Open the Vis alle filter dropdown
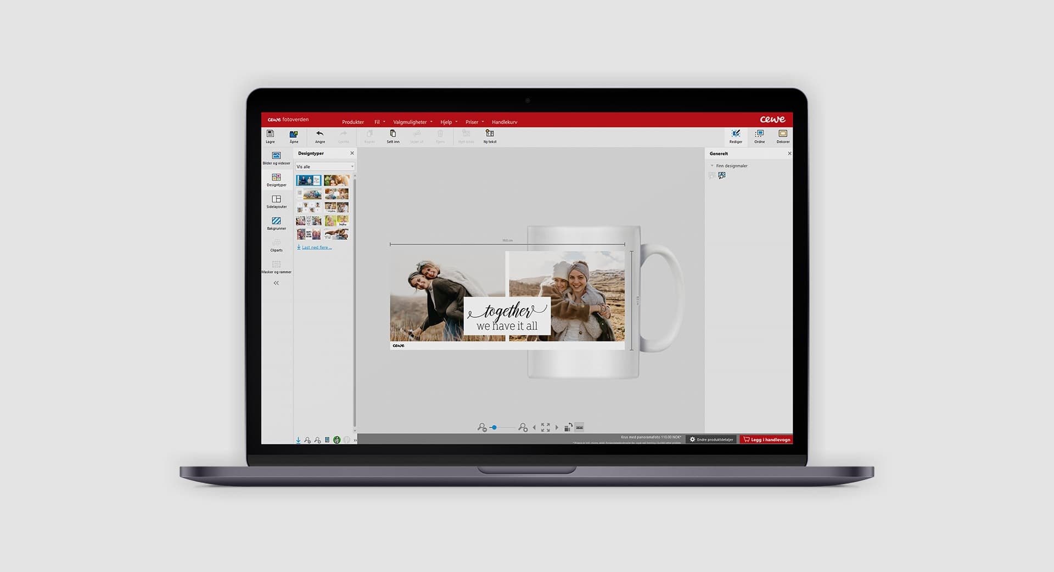The width and height of the screenshot is (1054, 572). coord(325,166)
